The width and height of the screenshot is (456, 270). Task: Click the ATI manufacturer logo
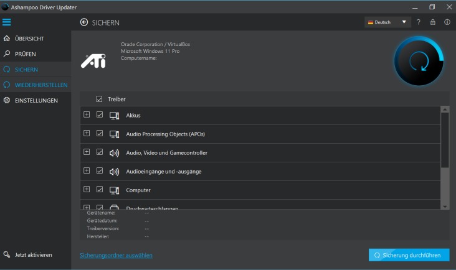[93, 61]
